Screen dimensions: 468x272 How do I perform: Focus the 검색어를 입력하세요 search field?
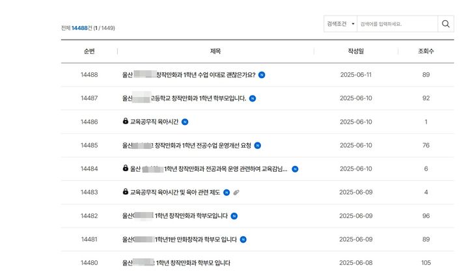tap(397, 24)
